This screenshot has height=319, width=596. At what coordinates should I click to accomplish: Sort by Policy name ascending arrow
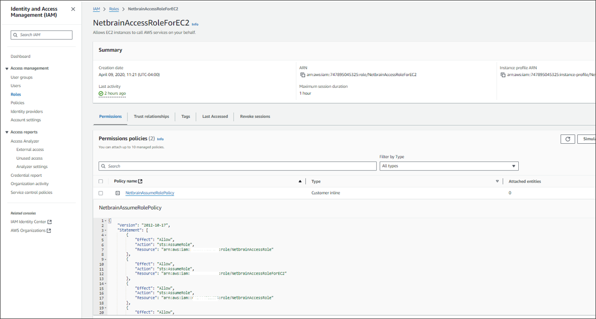300,181
